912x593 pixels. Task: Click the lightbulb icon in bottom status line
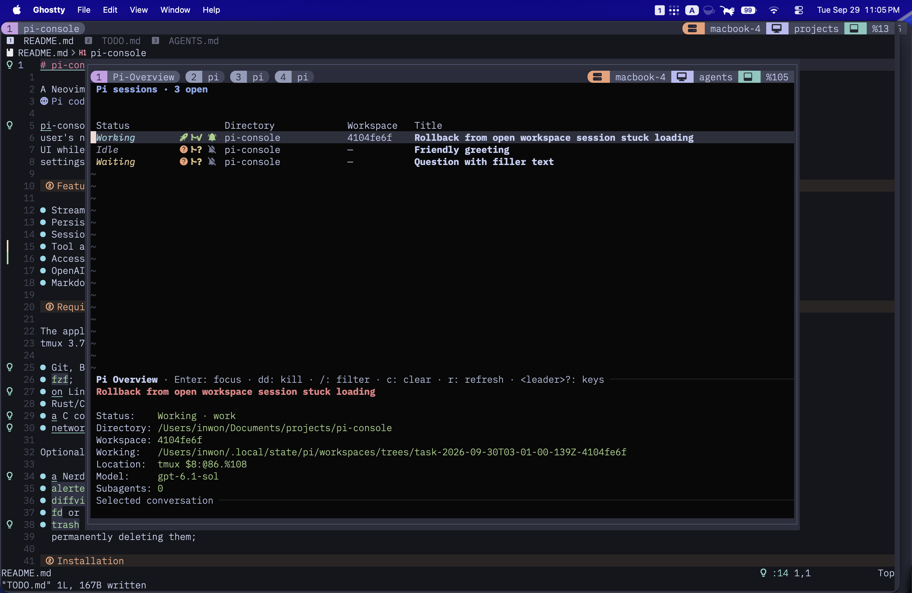[763, 573]
